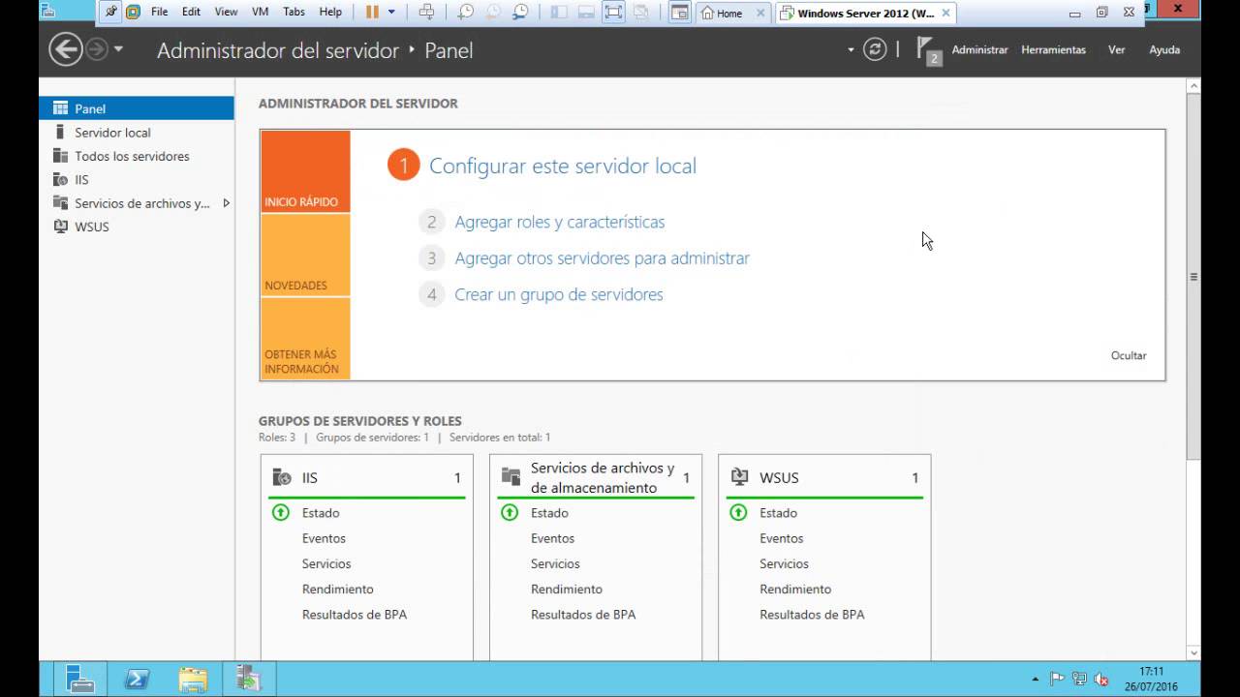The height and width of the screenshot is (697, 1240).
Task: Open File Explorer from the taskbar
Action: click(193, 679)
